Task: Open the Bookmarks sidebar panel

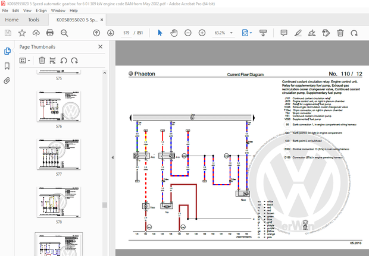Action: (7, 66)
